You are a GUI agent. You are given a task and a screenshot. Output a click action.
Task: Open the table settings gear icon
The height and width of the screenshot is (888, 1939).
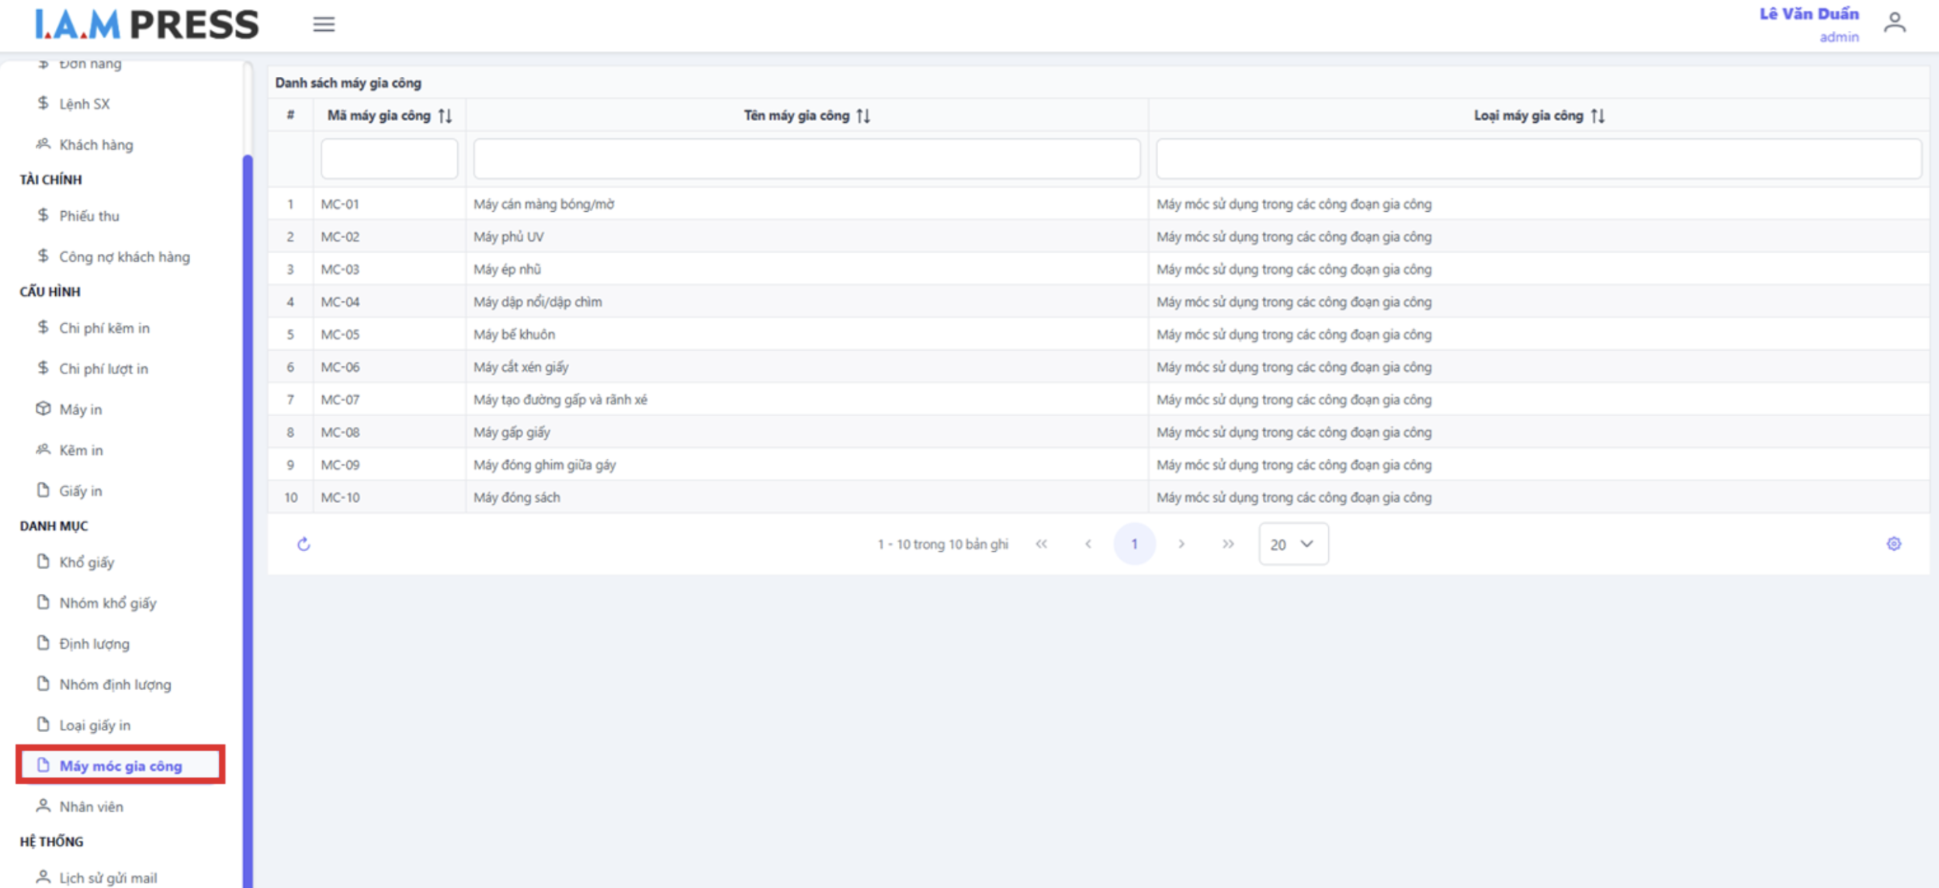[1893, 544]
